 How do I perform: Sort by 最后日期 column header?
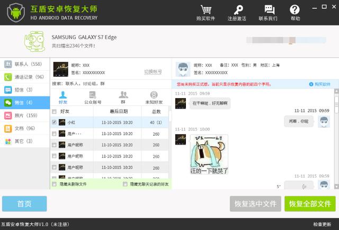(x=118, y=111)
